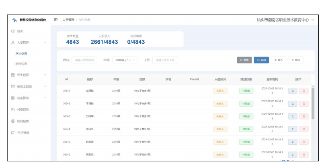The width and height of the screenshot is (328, 166).
Task: Select 老师信息 in the sidebar
Action: [x=21, y=64]
